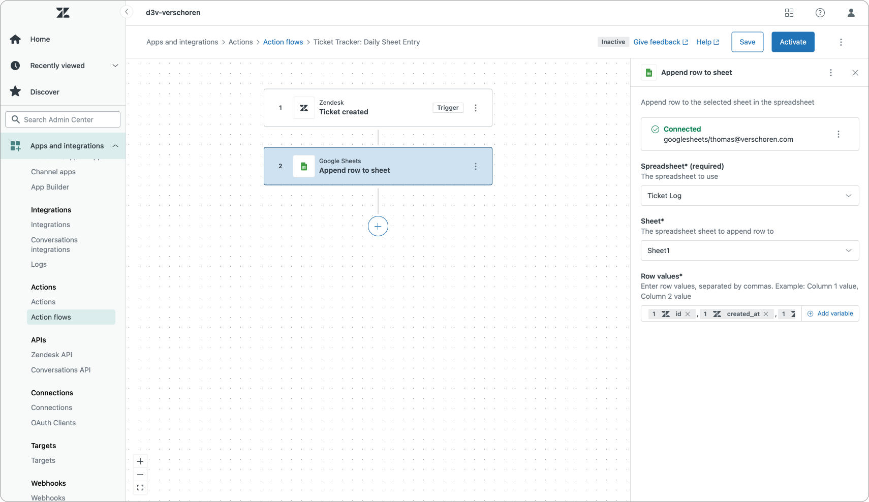Open the Sheet dropdown showing Sheet1

coord(750,250)
